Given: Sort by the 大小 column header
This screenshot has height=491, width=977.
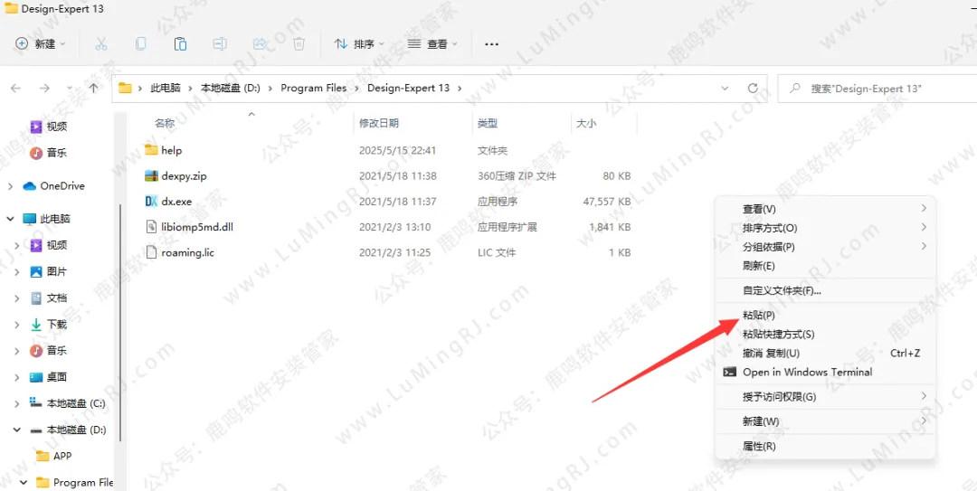Looking at the screenshot, I should coord(586,123).
